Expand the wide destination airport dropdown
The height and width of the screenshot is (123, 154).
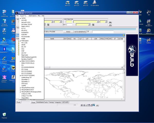(x=98, y=22)
